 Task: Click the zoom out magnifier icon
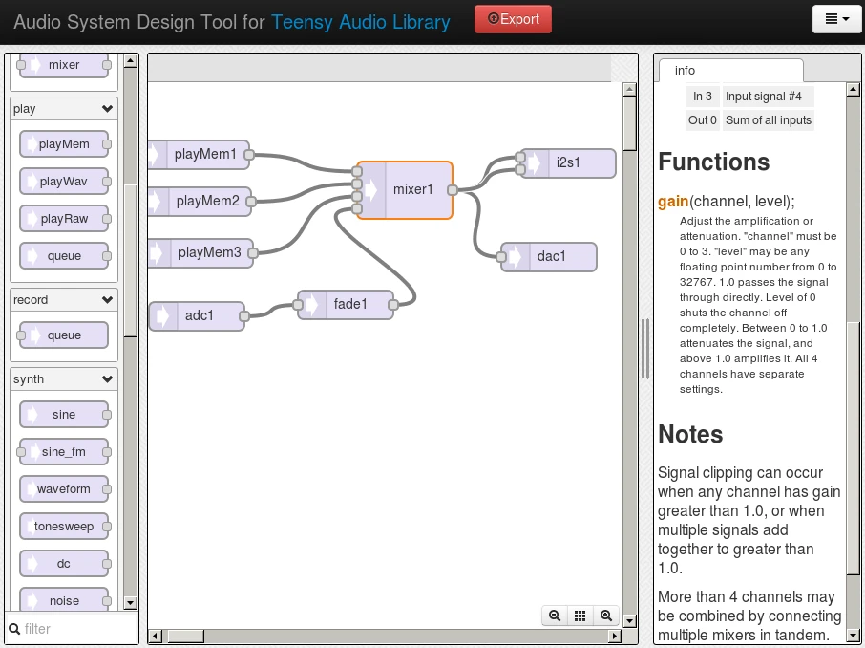(x=554, y=616)
